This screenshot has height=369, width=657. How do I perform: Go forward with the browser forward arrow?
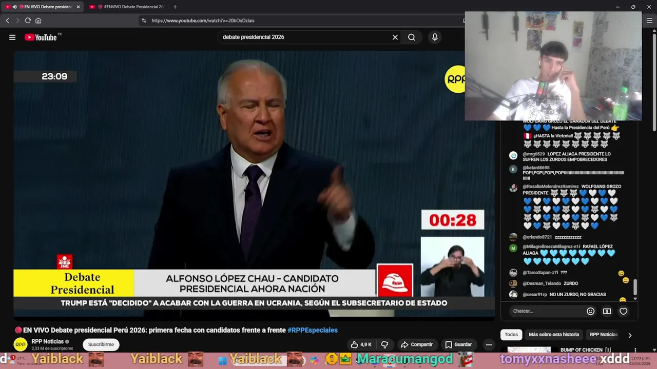click(17, 20)
